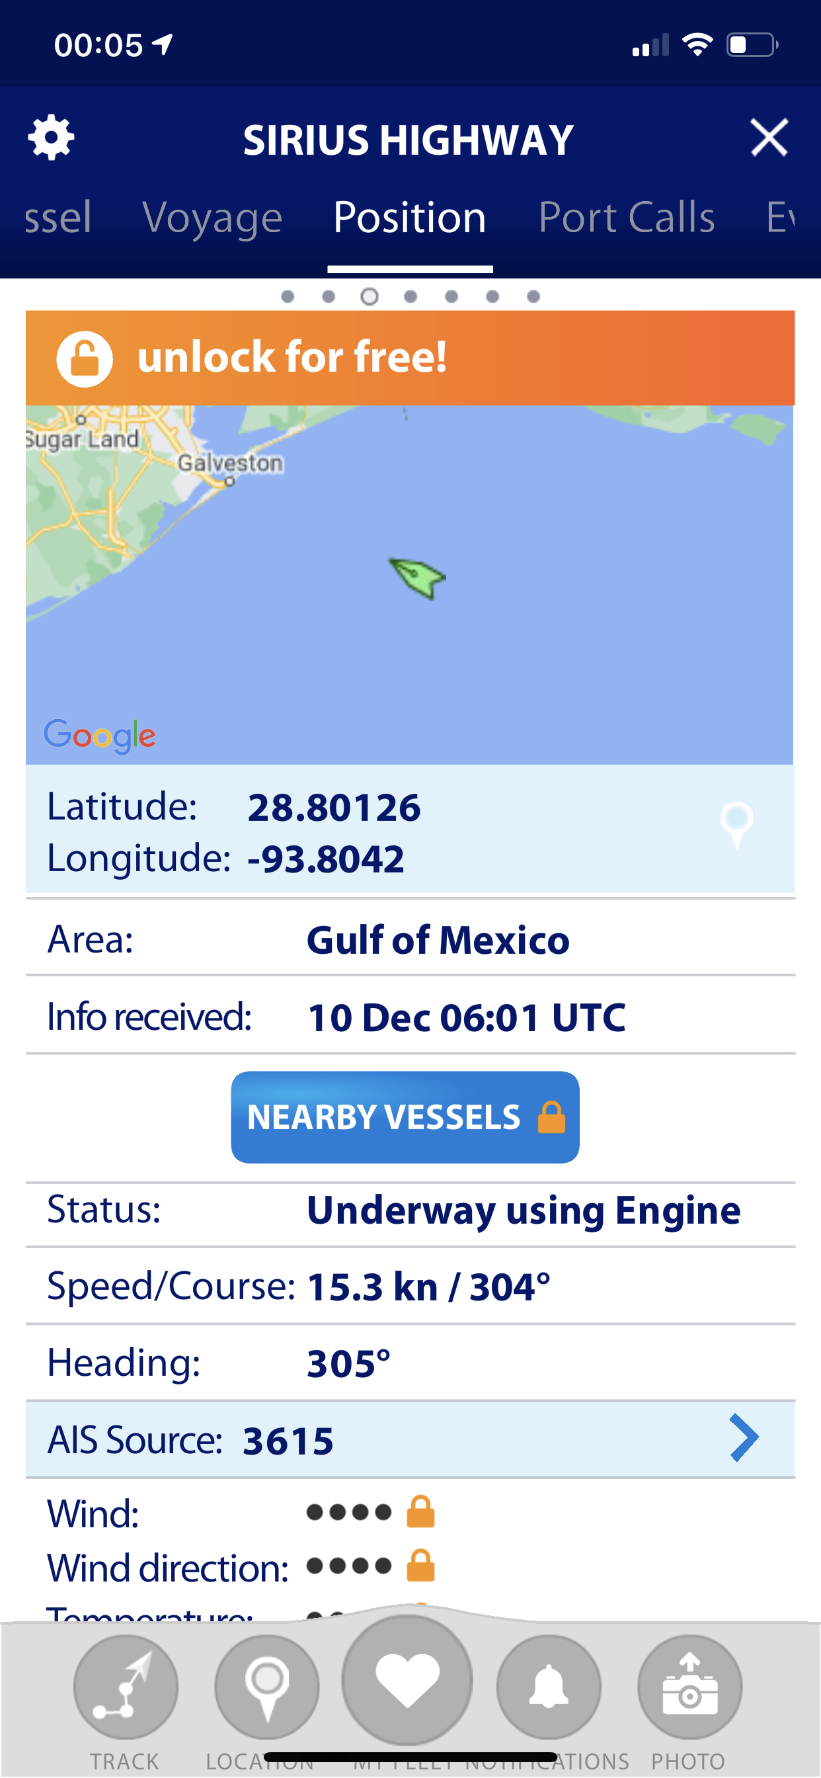
Task: Select the Position tab
Action: click(410, 218)
